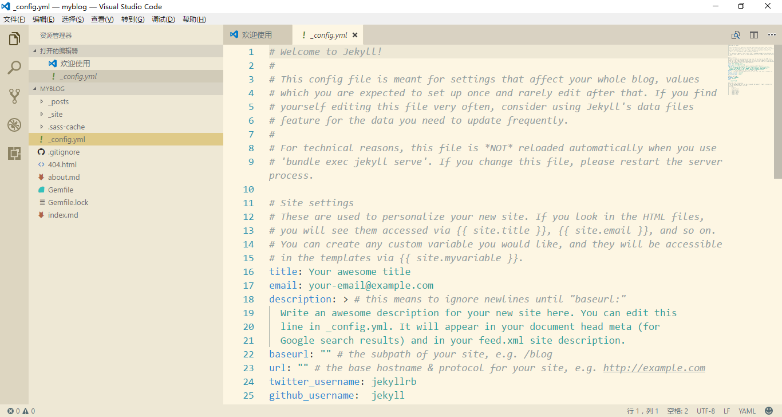Image resolution: width=782 pixels, height=417 pixels.
Task: Click the markdown icon beside about.md
Action: (x=41, y=177)
